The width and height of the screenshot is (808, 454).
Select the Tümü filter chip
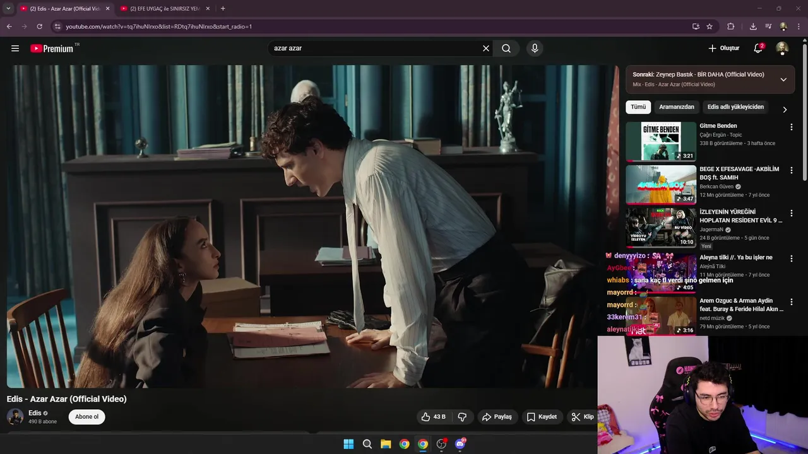click(638, 107)
